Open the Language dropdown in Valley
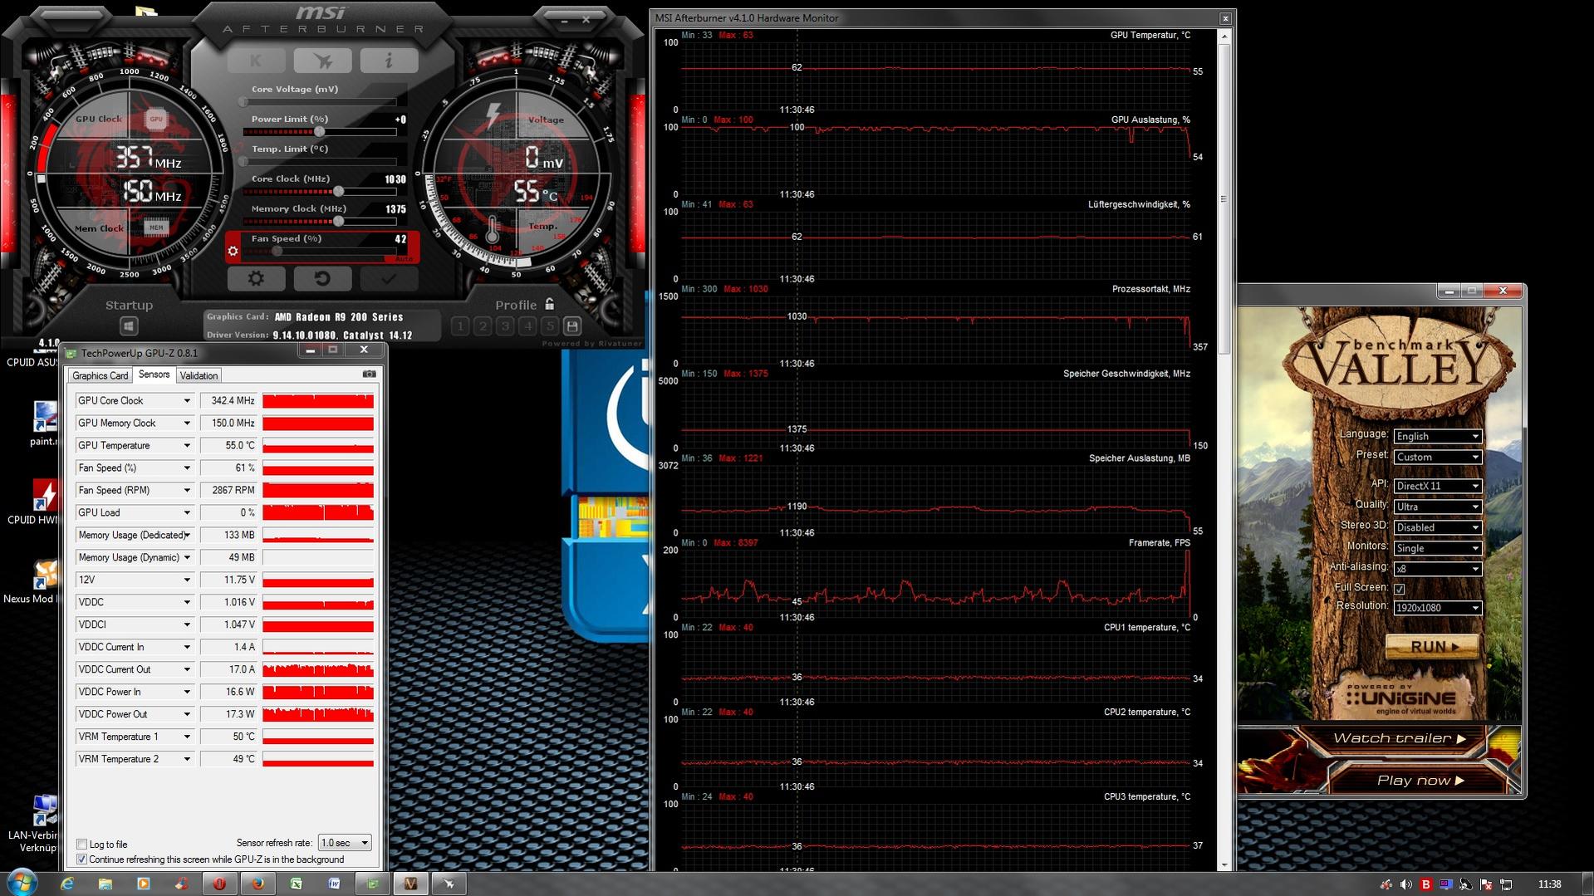The image size is (1594, 896). point(1437,436)
